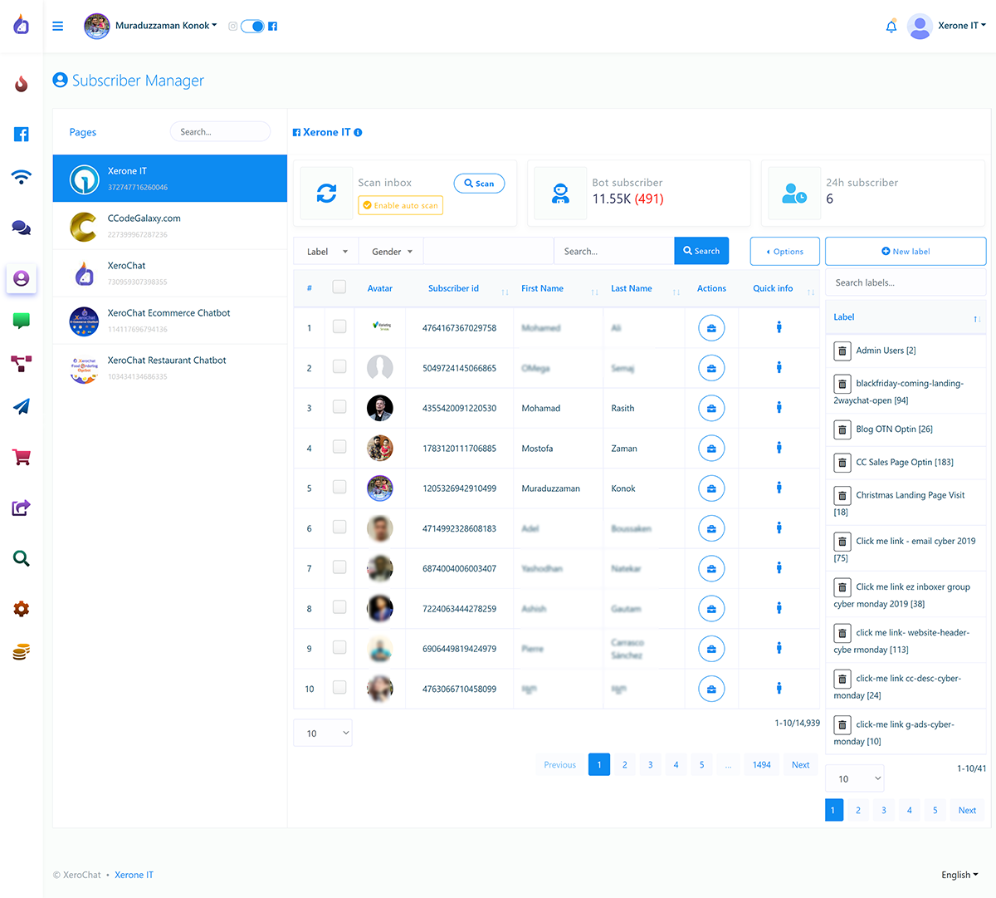Viewport: 996px width, 898px height.
Task: Open the Gender filter dropdown
Action: [391, 251]
